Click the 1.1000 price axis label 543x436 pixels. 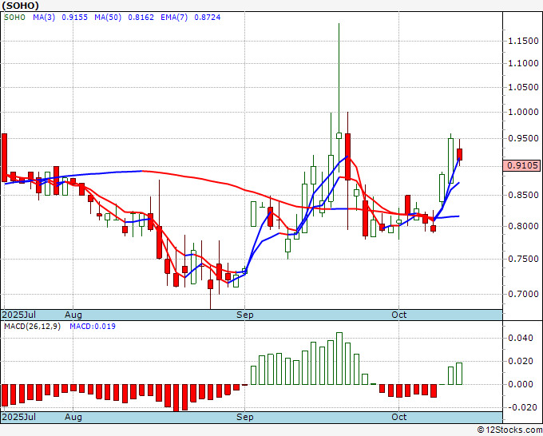tap(523, 63)
